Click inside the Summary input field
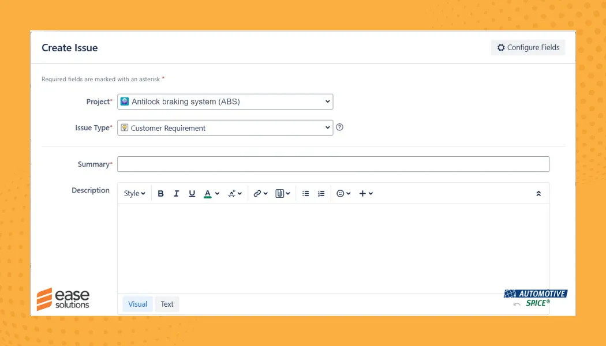The width and height of the screenshot is (606, 346). pos(332,164)
